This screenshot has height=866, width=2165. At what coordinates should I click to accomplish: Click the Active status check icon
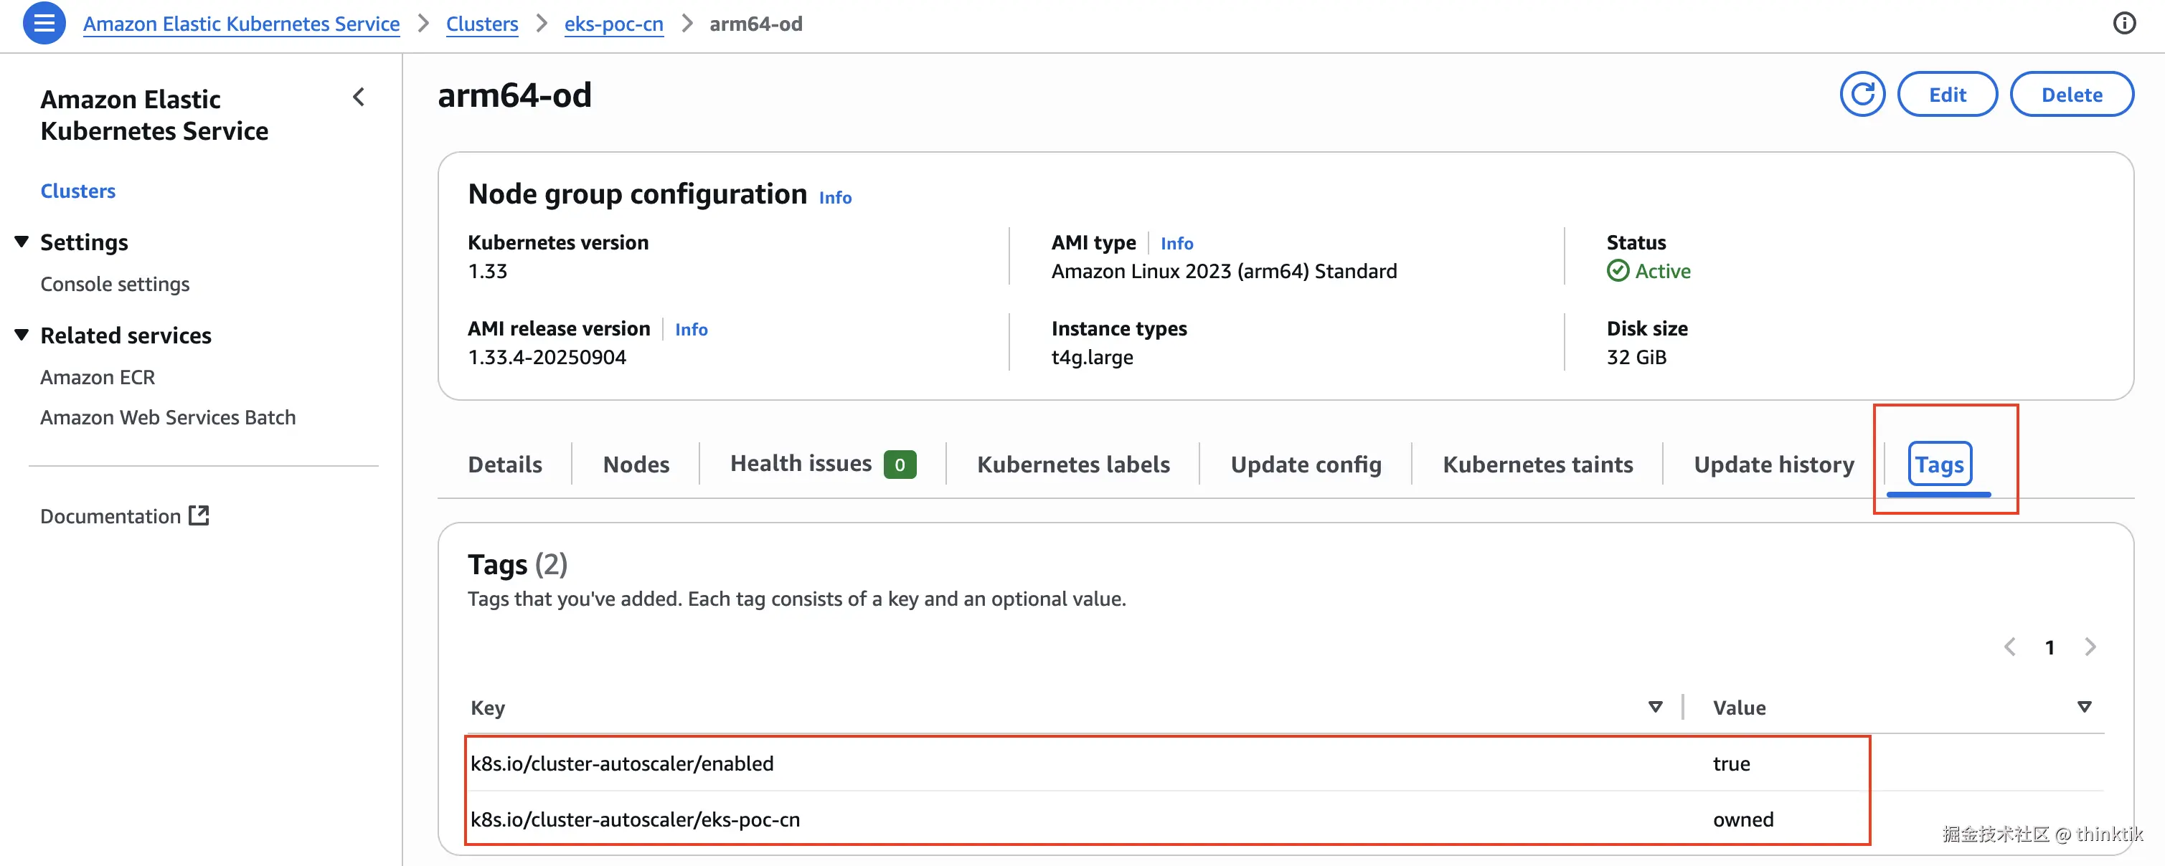(x=1617, y=271)
